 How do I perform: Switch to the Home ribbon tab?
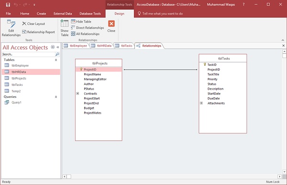25,13
